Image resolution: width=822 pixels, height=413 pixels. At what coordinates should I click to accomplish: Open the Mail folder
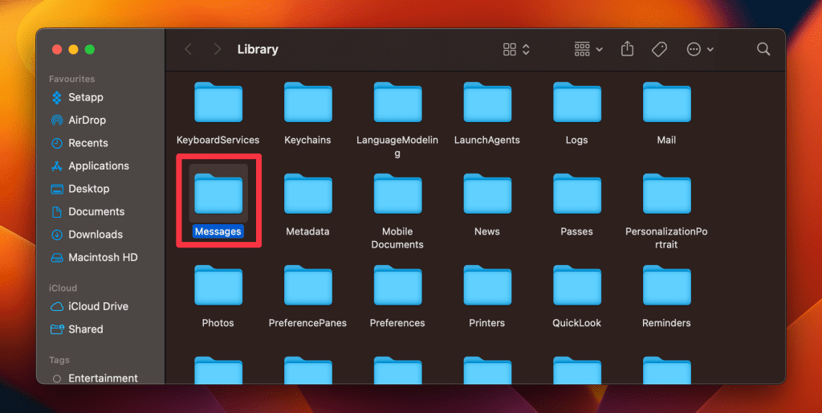pyautogui.click(x=666, y=103)
